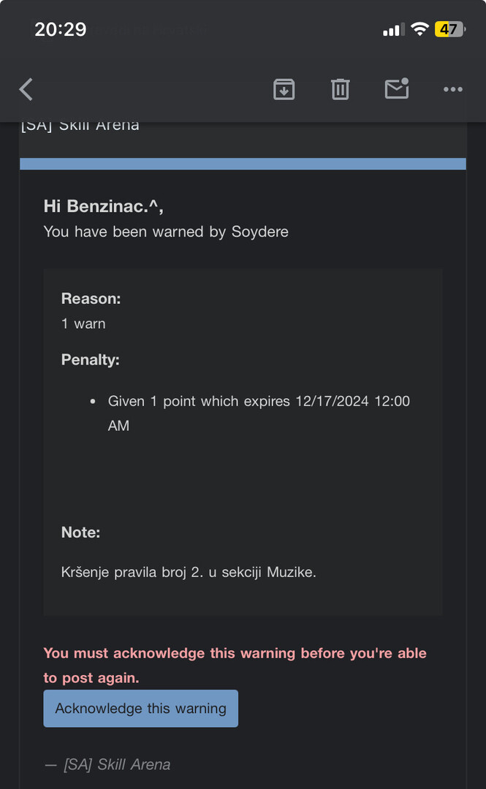The image size is (486, 789).
Task: Open the three-dot more options menu
Action: click(452, 89)
